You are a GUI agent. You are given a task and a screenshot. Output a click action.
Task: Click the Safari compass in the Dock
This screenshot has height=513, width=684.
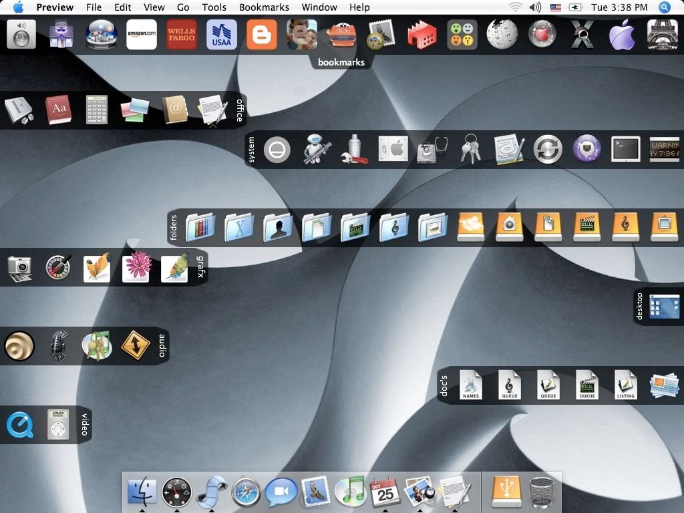point(246,493)
